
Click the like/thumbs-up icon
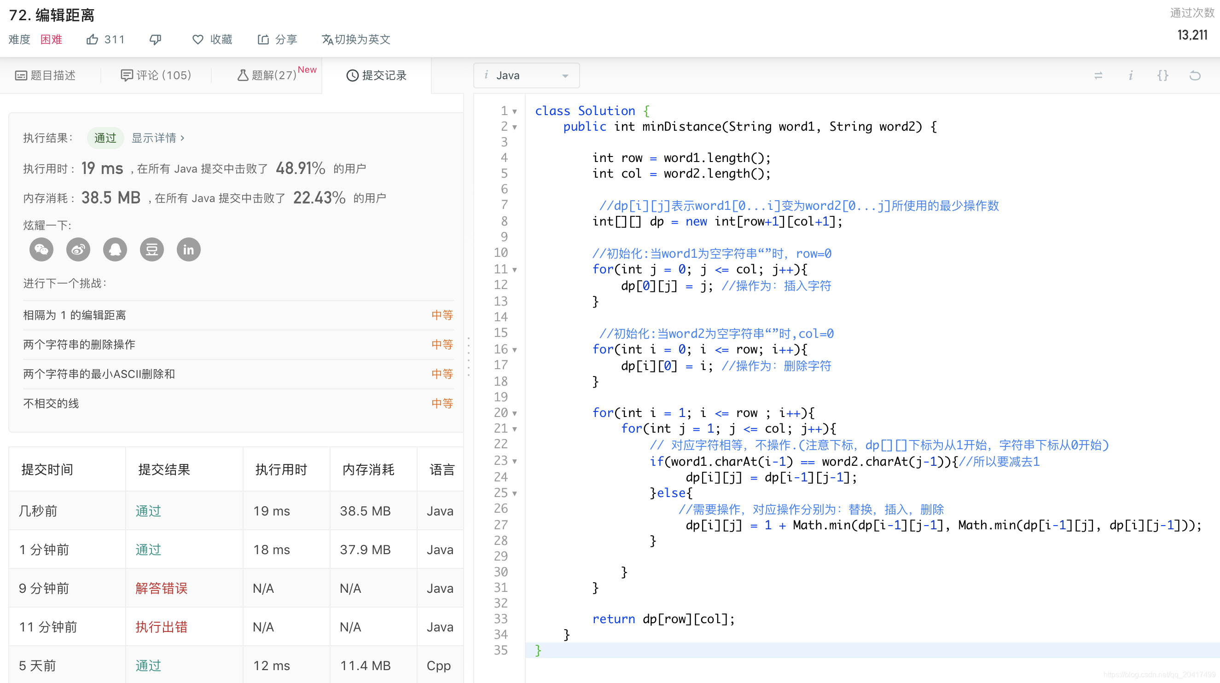(x=95, y=39)
